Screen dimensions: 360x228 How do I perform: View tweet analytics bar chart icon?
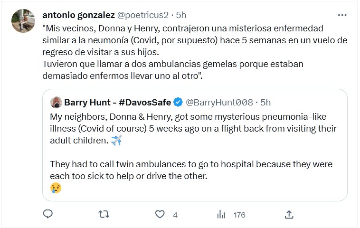(221, 215)
